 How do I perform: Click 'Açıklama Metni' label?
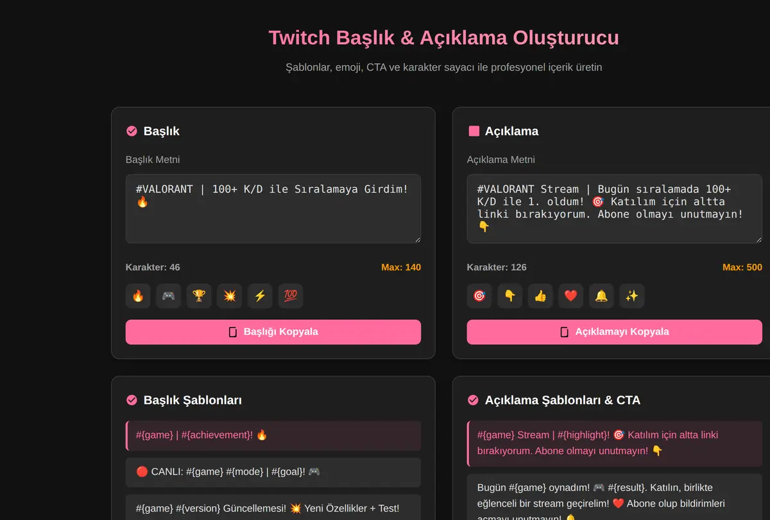(501, 160)
